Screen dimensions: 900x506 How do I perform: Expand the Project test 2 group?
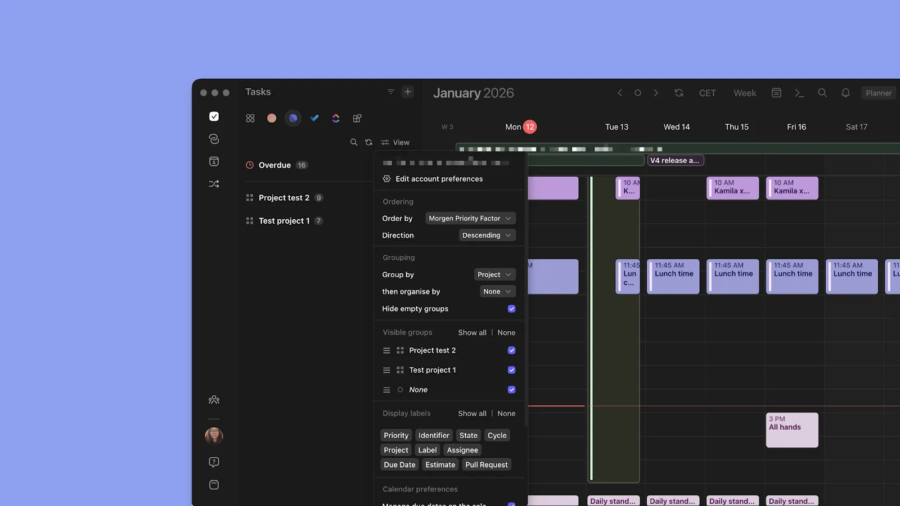point(284,198)
